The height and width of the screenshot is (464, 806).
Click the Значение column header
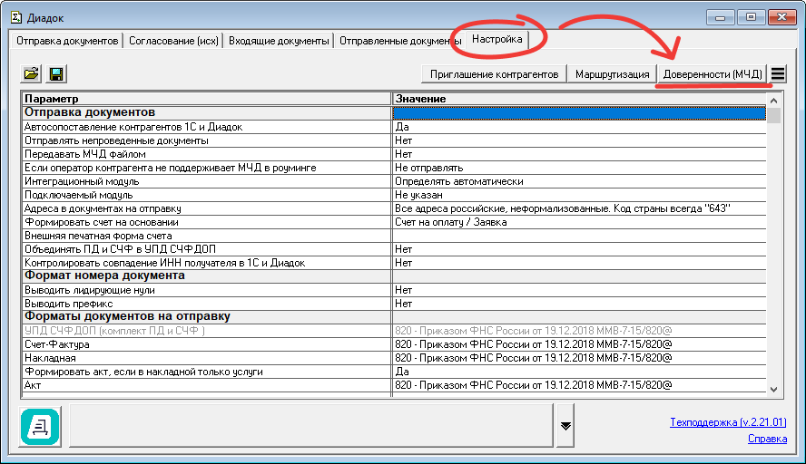click(x=579, y=99)
